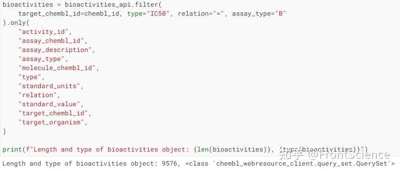Click the "assay_chembl_id" field string
Screen dimensions: 400x171
click(51, 41)
